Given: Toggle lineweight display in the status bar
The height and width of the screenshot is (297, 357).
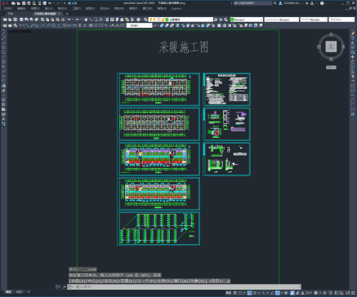Looking at the screenshot, I should pos(287,293).
